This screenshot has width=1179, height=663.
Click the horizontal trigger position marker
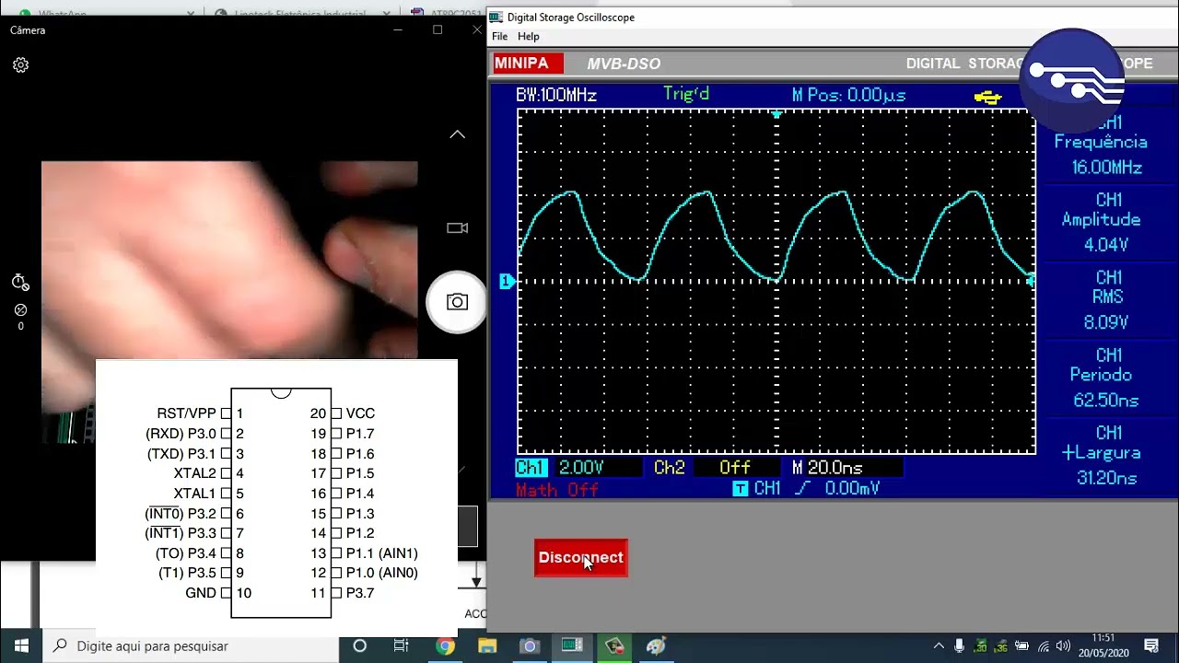[x=776, y=114]
